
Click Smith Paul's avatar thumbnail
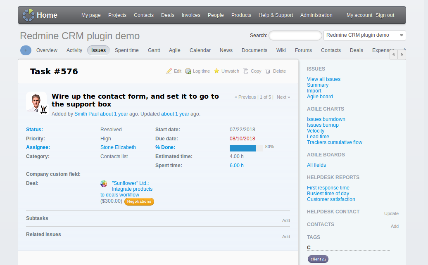[x=37, y=102]
